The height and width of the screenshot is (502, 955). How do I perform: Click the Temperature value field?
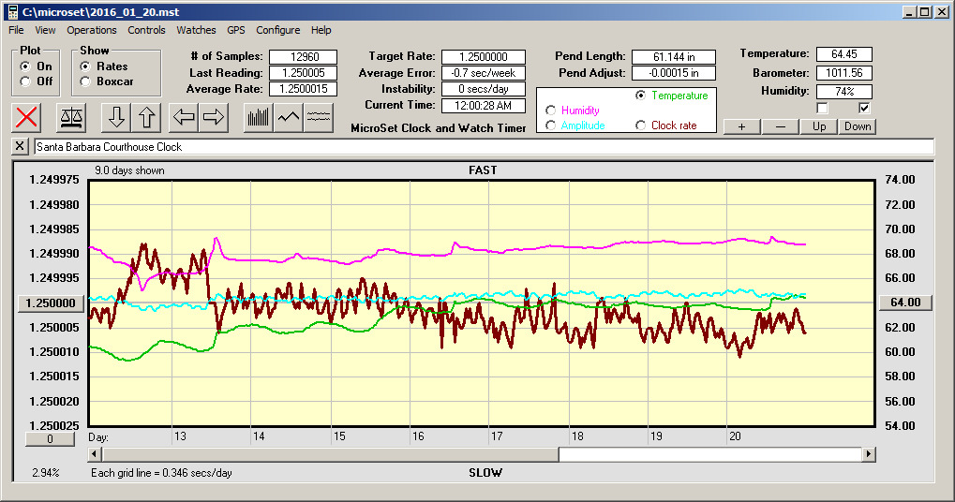point(844,54)
